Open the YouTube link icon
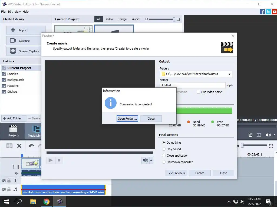Viewport: 277px width, 207px height. point(275,12)
